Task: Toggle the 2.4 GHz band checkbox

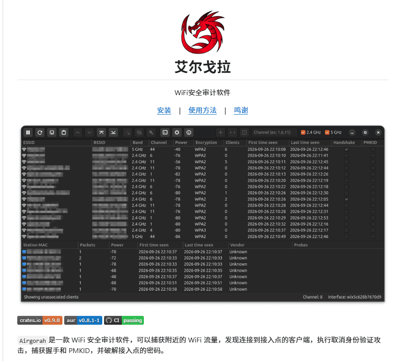Action: coord(303,132)
